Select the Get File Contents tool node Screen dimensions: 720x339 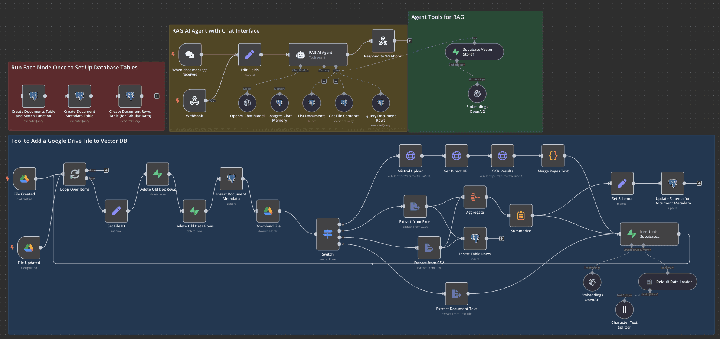point(344,103)
